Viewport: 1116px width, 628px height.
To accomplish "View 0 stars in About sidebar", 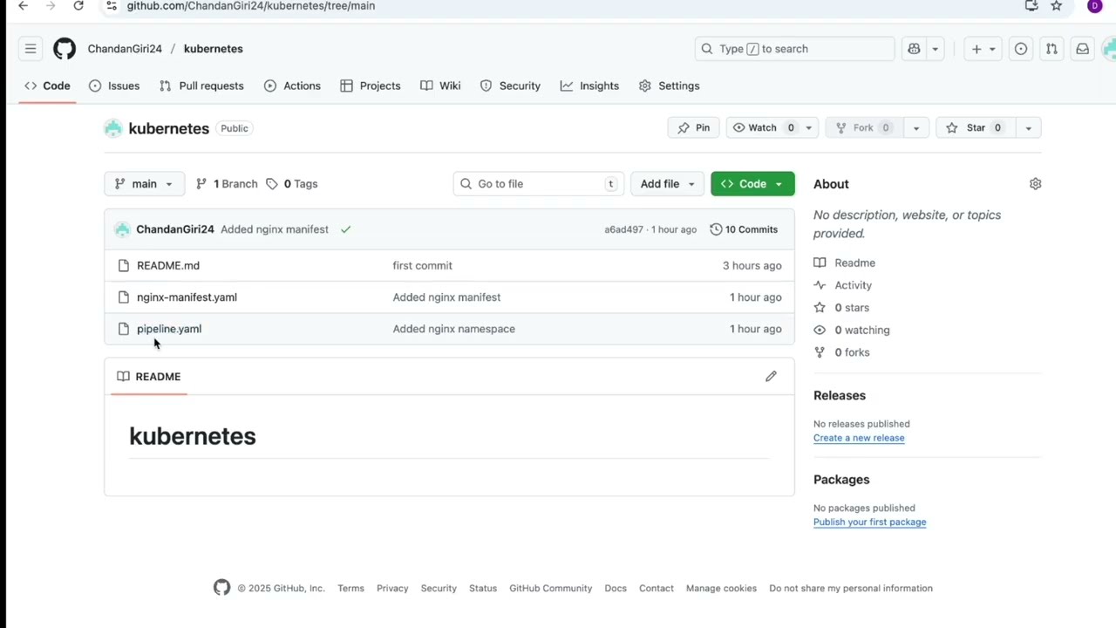I will click(841, 308).
